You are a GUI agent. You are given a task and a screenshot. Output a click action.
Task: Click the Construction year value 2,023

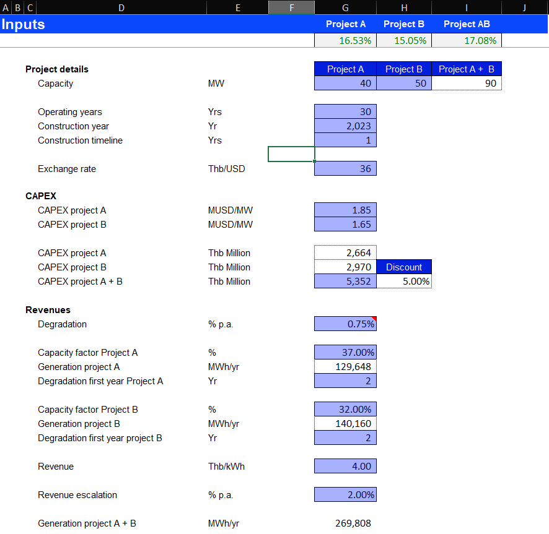pyautogui.click(x=345, y=126)
